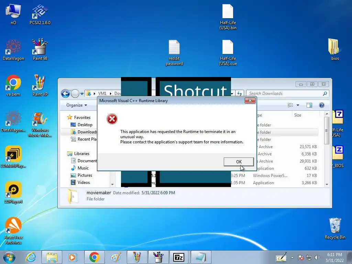The height and width of the screenshot is (264, 352).
Task: Select the DataWagon shortcut beside Paint 98
Action: 13,50
